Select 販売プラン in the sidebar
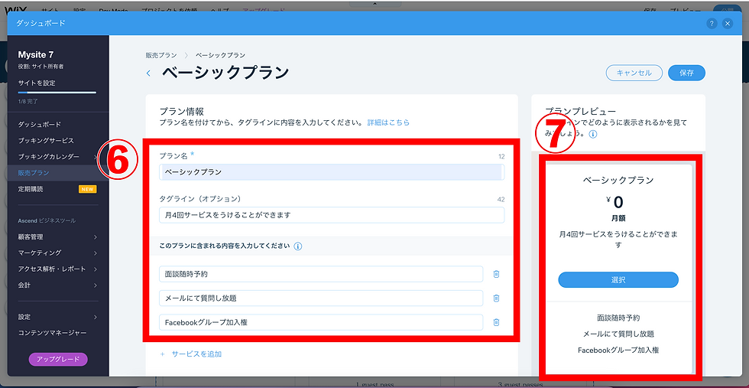The image size is (749, 388). (x=34, y=173)
